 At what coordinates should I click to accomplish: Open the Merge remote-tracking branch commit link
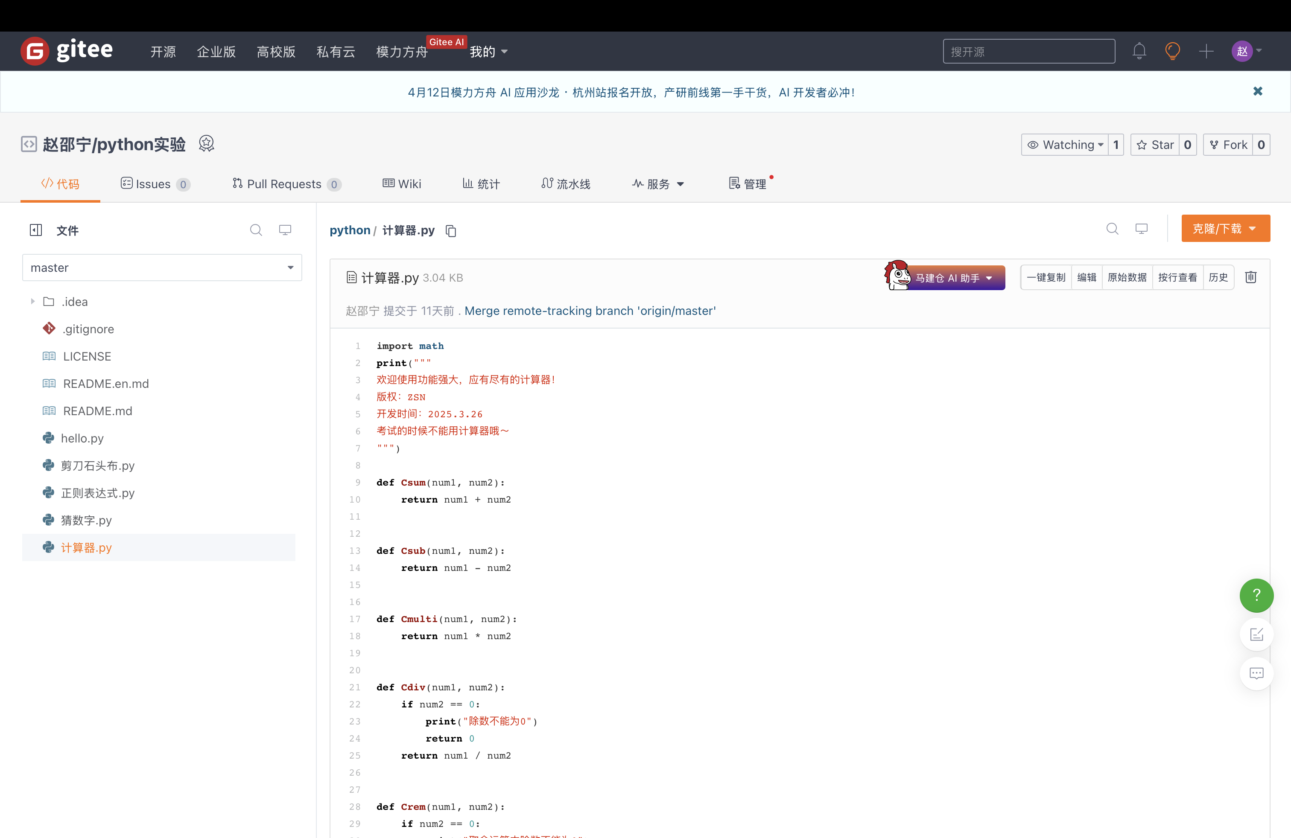coord(590,311)
